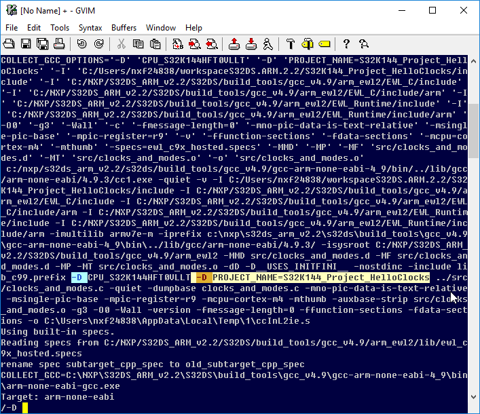Click the Jump to Tag icon
Image resolution: width=480 pixels, height=414 pixels.
324,44
